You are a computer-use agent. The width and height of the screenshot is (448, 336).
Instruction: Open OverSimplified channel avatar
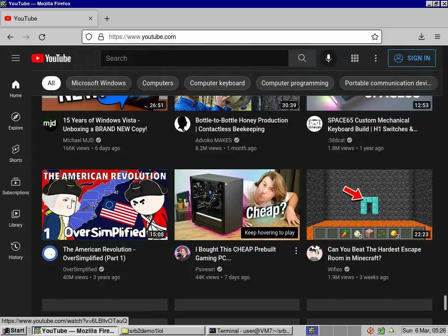[x=50, y=253]
